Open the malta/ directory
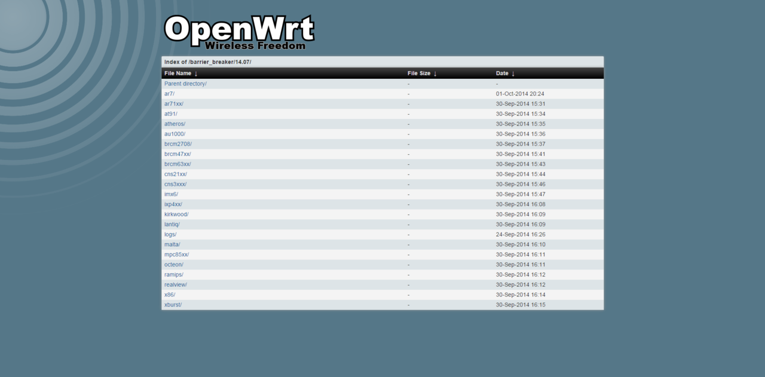The width and height of the screenshot is (765, 377). click(x=172, y=245)
